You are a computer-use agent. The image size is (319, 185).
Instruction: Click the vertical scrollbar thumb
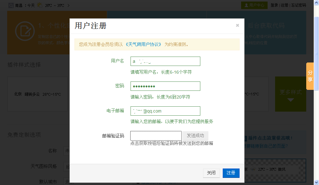(x=317, y=53)
